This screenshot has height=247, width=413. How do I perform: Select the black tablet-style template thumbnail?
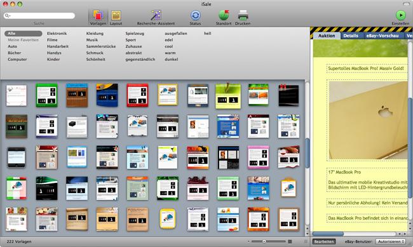tap(17, 157)
